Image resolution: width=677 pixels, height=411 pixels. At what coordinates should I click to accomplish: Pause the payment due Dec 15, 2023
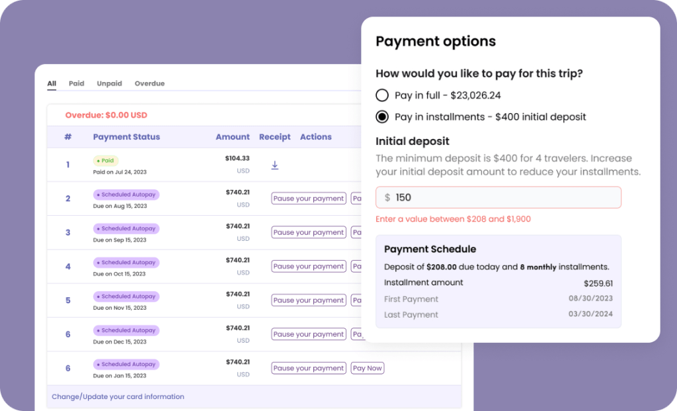(308, 334)
